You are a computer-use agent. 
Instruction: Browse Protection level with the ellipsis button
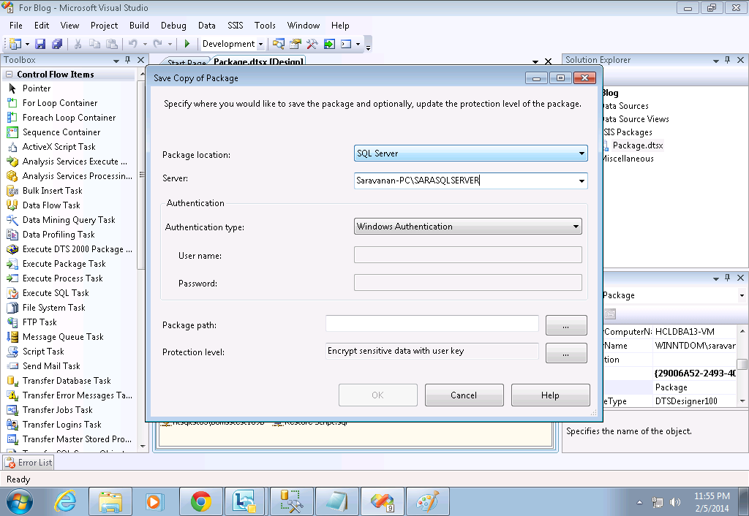point(565,353)
